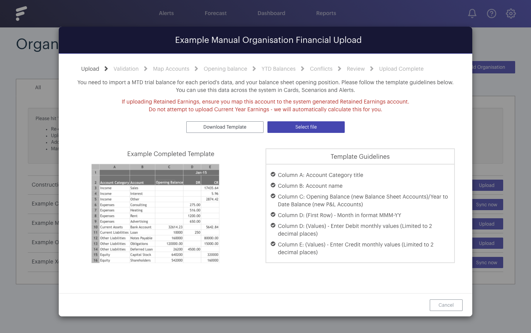Click 'Column A: Account Category title' text
The height and width of the screenshot is (333, 531).
coord(320,175)
